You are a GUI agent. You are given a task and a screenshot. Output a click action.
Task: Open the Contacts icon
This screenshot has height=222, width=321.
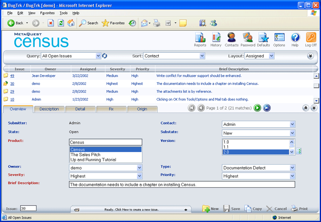[231, 37]
